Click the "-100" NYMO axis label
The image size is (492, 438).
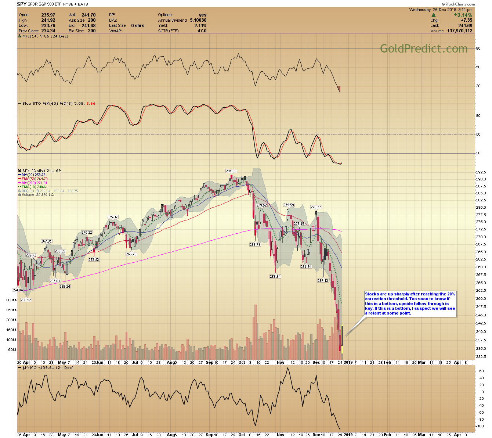pyautogui.click(x=480, y=426)
